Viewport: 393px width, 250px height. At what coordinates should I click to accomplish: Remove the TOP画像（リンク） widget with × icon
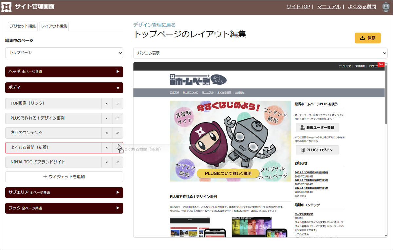(107, 104)
